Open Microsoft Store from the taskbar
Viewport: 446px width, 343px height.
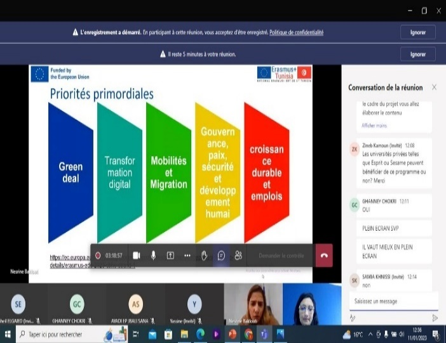pos(168,335)
